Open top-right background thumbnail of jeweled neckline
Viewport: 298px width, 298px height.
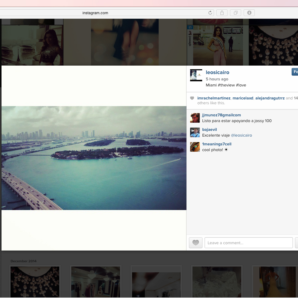[273, 45]
